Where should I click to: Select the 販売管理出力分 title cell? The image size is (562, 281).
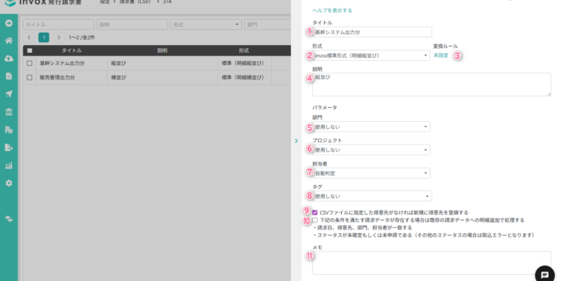(x=71, y=77)
